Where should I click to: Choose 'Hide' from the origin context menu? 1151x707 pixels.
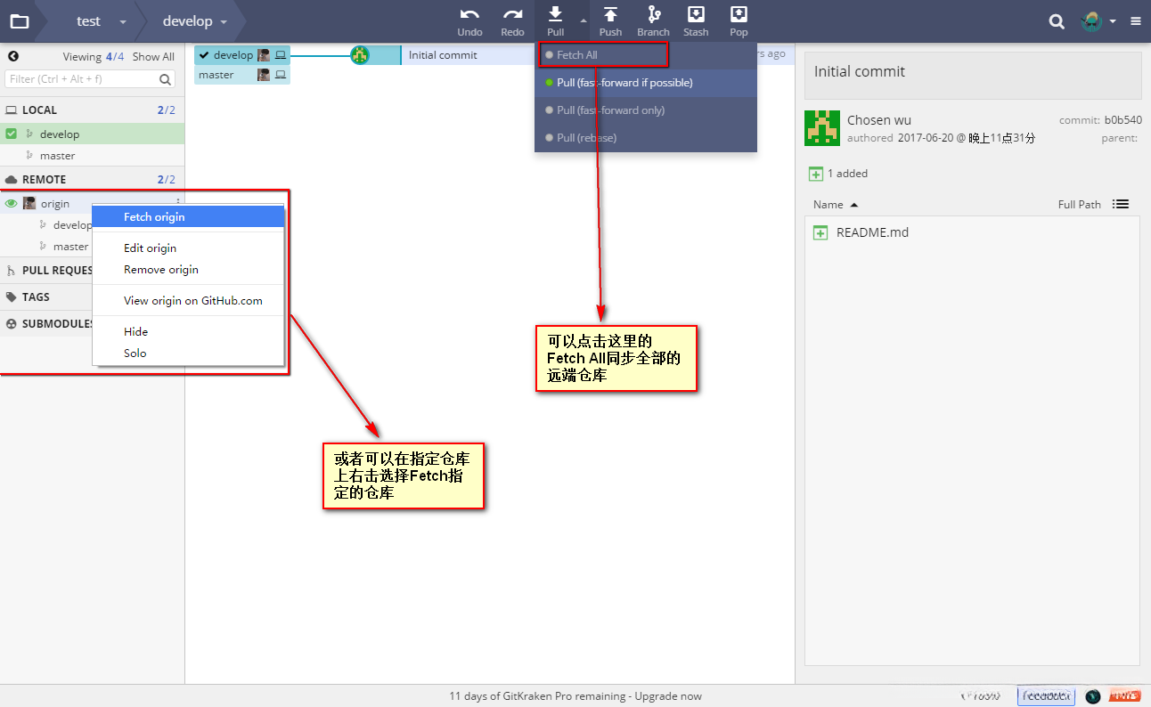click(x=188, y=332)
